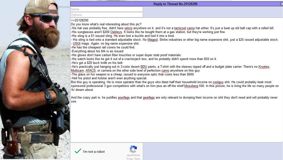Click the underlined word ATACS
This screenshot has height=160, width=283.
click(91, 71)
